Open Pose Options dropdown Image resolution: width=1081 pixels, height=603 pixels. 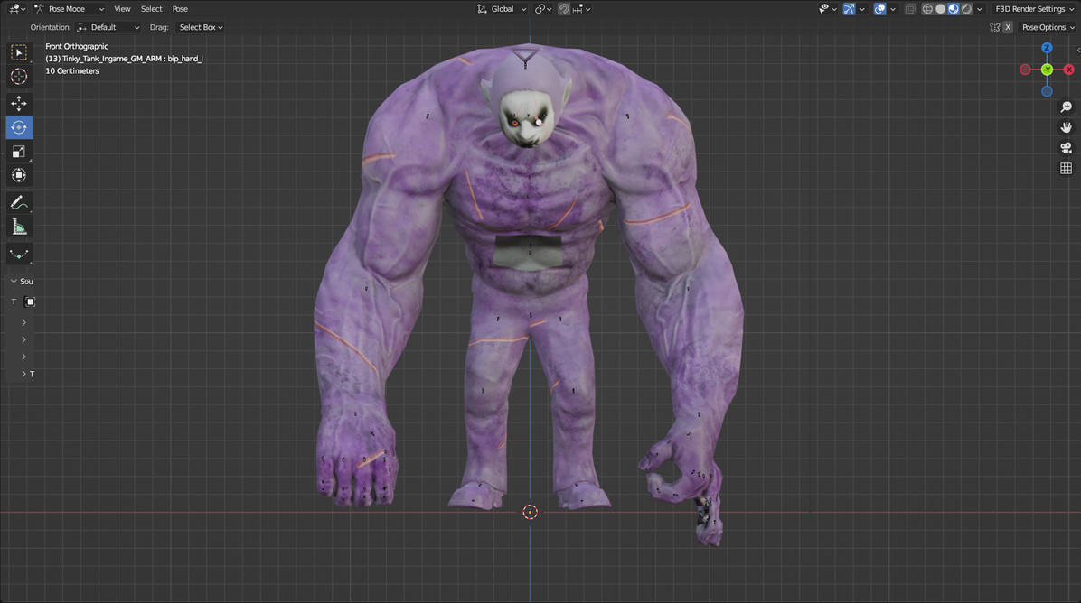click(1048, 28)
